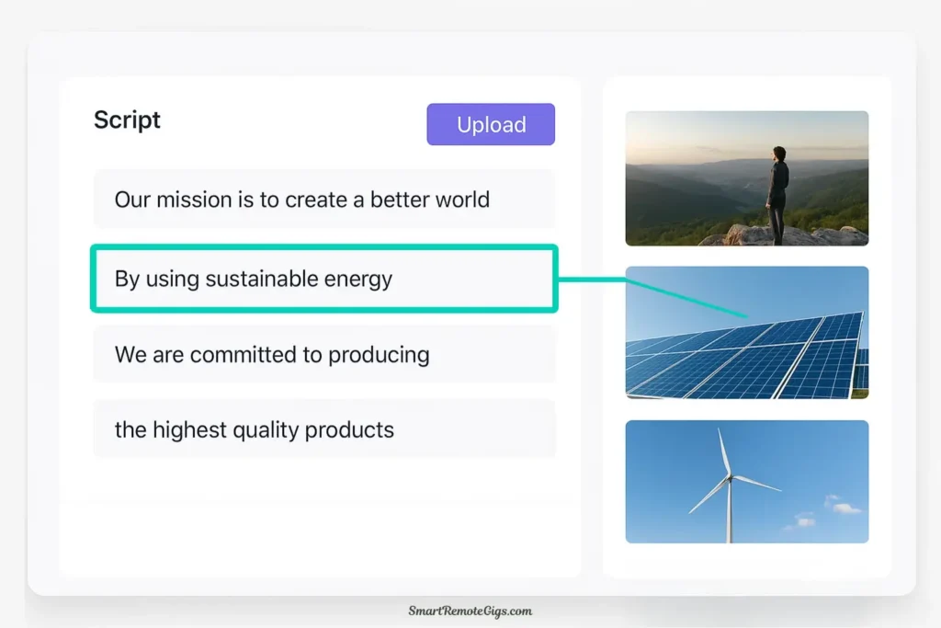941x628 pixels.
Task: Click inside the white Script card
Action: [x=320, y=515]
